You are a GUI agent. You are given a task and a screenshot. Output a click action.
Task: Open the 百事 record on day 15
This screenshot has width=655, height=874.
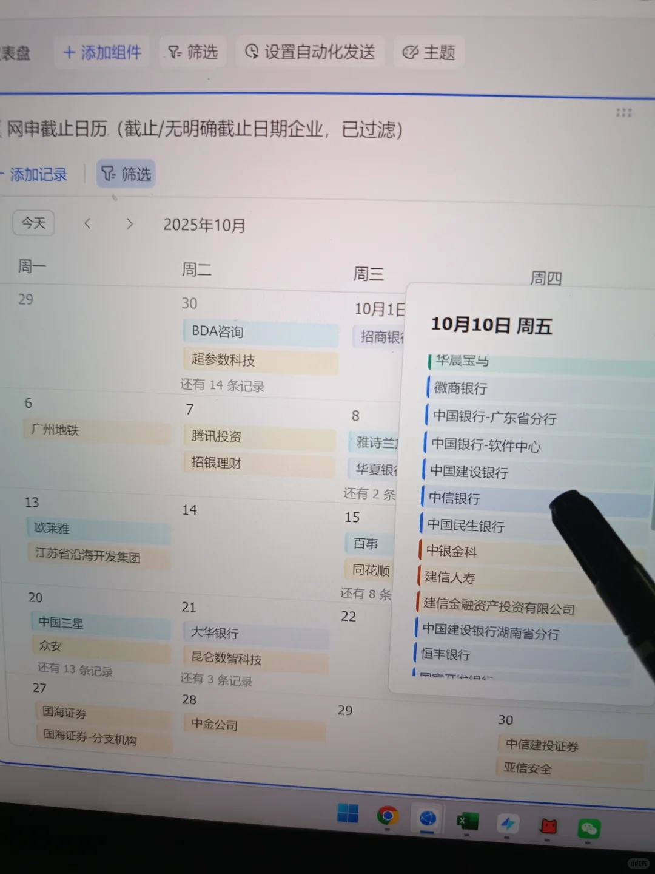[369, 544]
